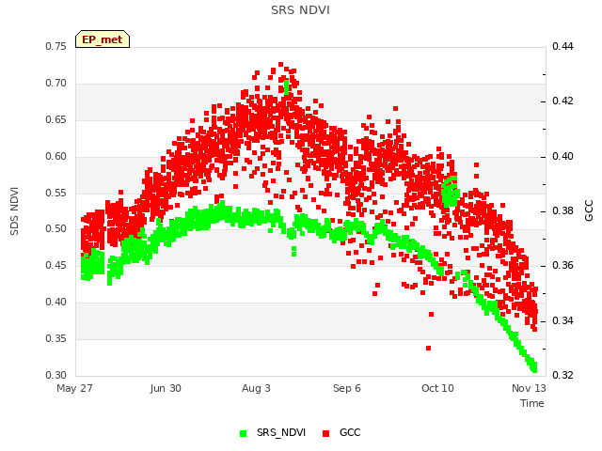Click the May 27 x-axis tick
Viewport: 602px width, 451px height.
pyautogui.click(x=74, y=388)
